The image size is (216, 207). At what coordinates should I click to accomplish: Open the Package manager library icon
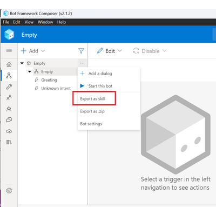[x=9, y=142]
